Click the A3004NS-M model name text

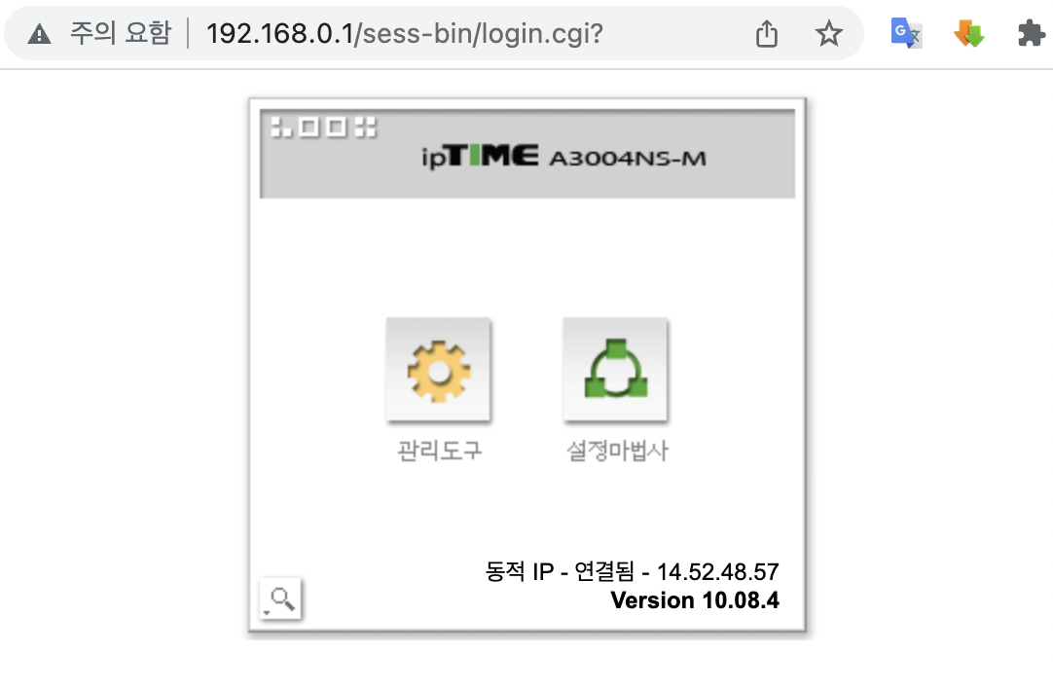[x=628, y=159]
